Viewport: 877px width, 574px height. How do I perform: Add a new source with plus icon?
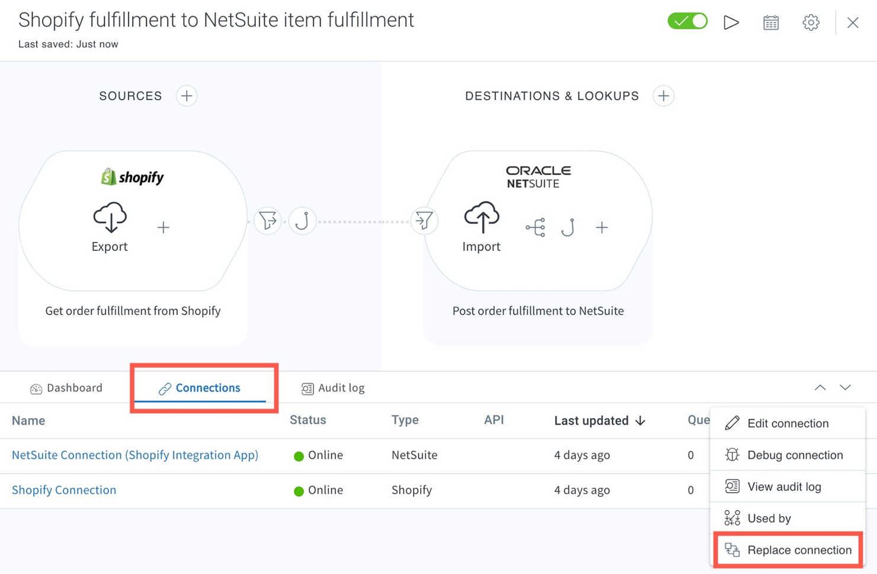tap(187, 96)
